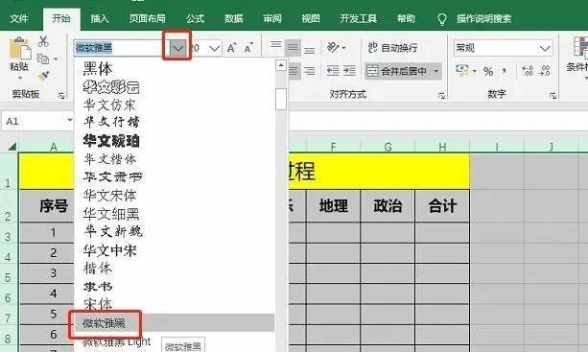This screenshot has width=588, height=352.
Task: Click the Paste clipboard icon
Action: (x=19, y=48)
